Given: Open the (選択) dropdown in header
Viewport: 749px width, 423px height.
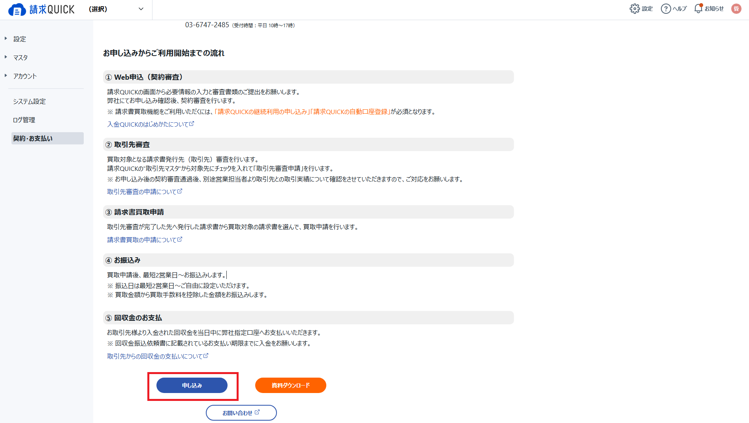Looking at the screenshot, I should coord(116,9).
